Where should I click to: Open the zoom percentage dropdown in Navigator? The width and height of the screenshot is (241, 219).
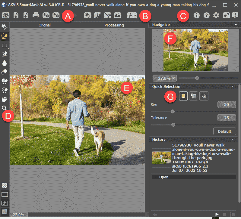click(x=165, y=78)
